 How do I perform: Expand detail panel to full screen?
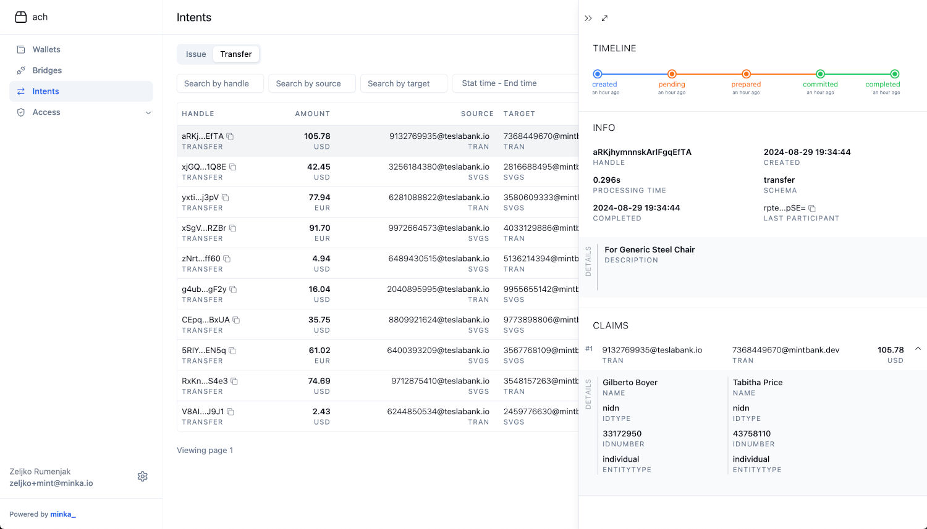click(x=604, y=19)
